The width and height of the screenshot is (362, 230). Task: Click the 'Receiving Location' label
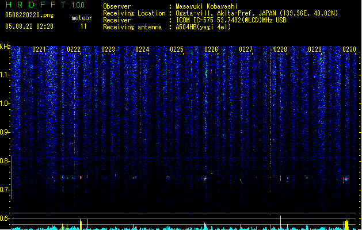[134, 13]
